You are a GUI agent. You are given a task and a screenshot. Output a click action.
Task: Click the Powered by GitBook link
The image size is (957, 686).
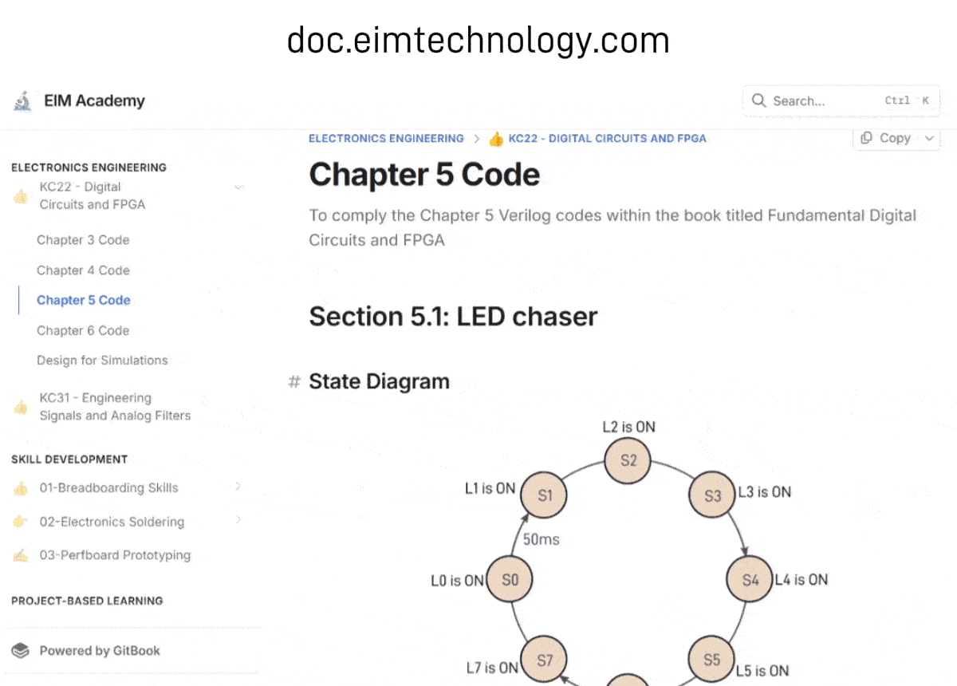(100, 651)
